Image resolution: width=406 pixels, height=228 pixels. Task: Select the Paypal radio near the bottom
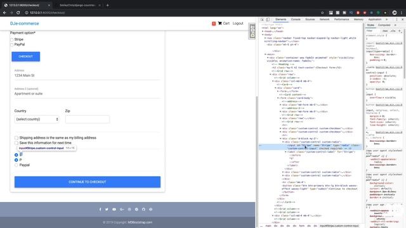point(16,165)
